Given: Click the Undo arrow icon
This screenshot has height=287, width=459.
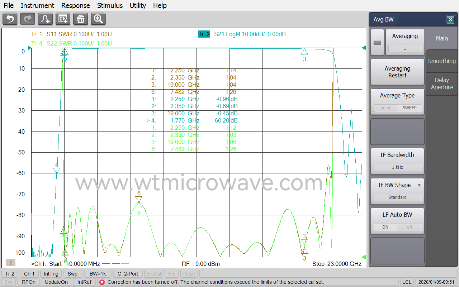Looking at the screenshot, I should [x=10, y=19].
